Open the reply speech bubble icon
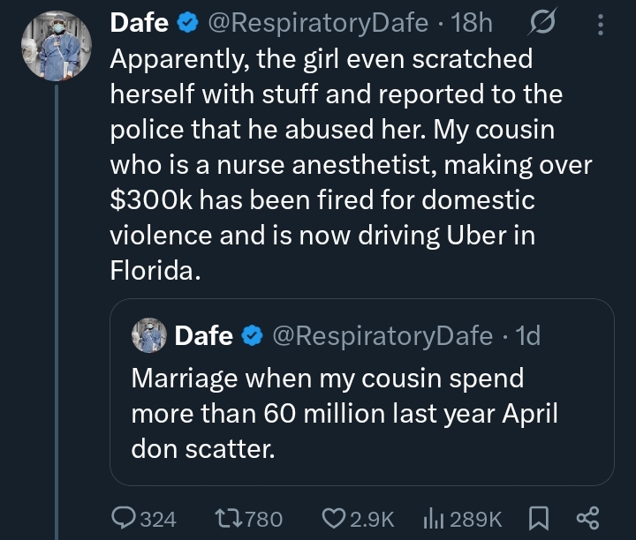 (x=123, y=518)
